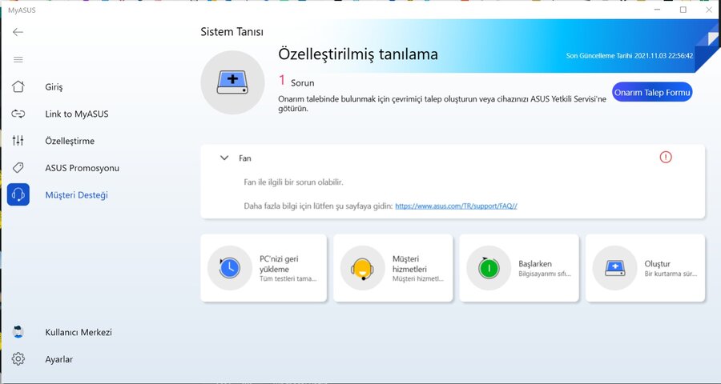Viewport: 721px width, 384px height.
Task: Open Link to MyASUS menu item
Action: (77, 114)
